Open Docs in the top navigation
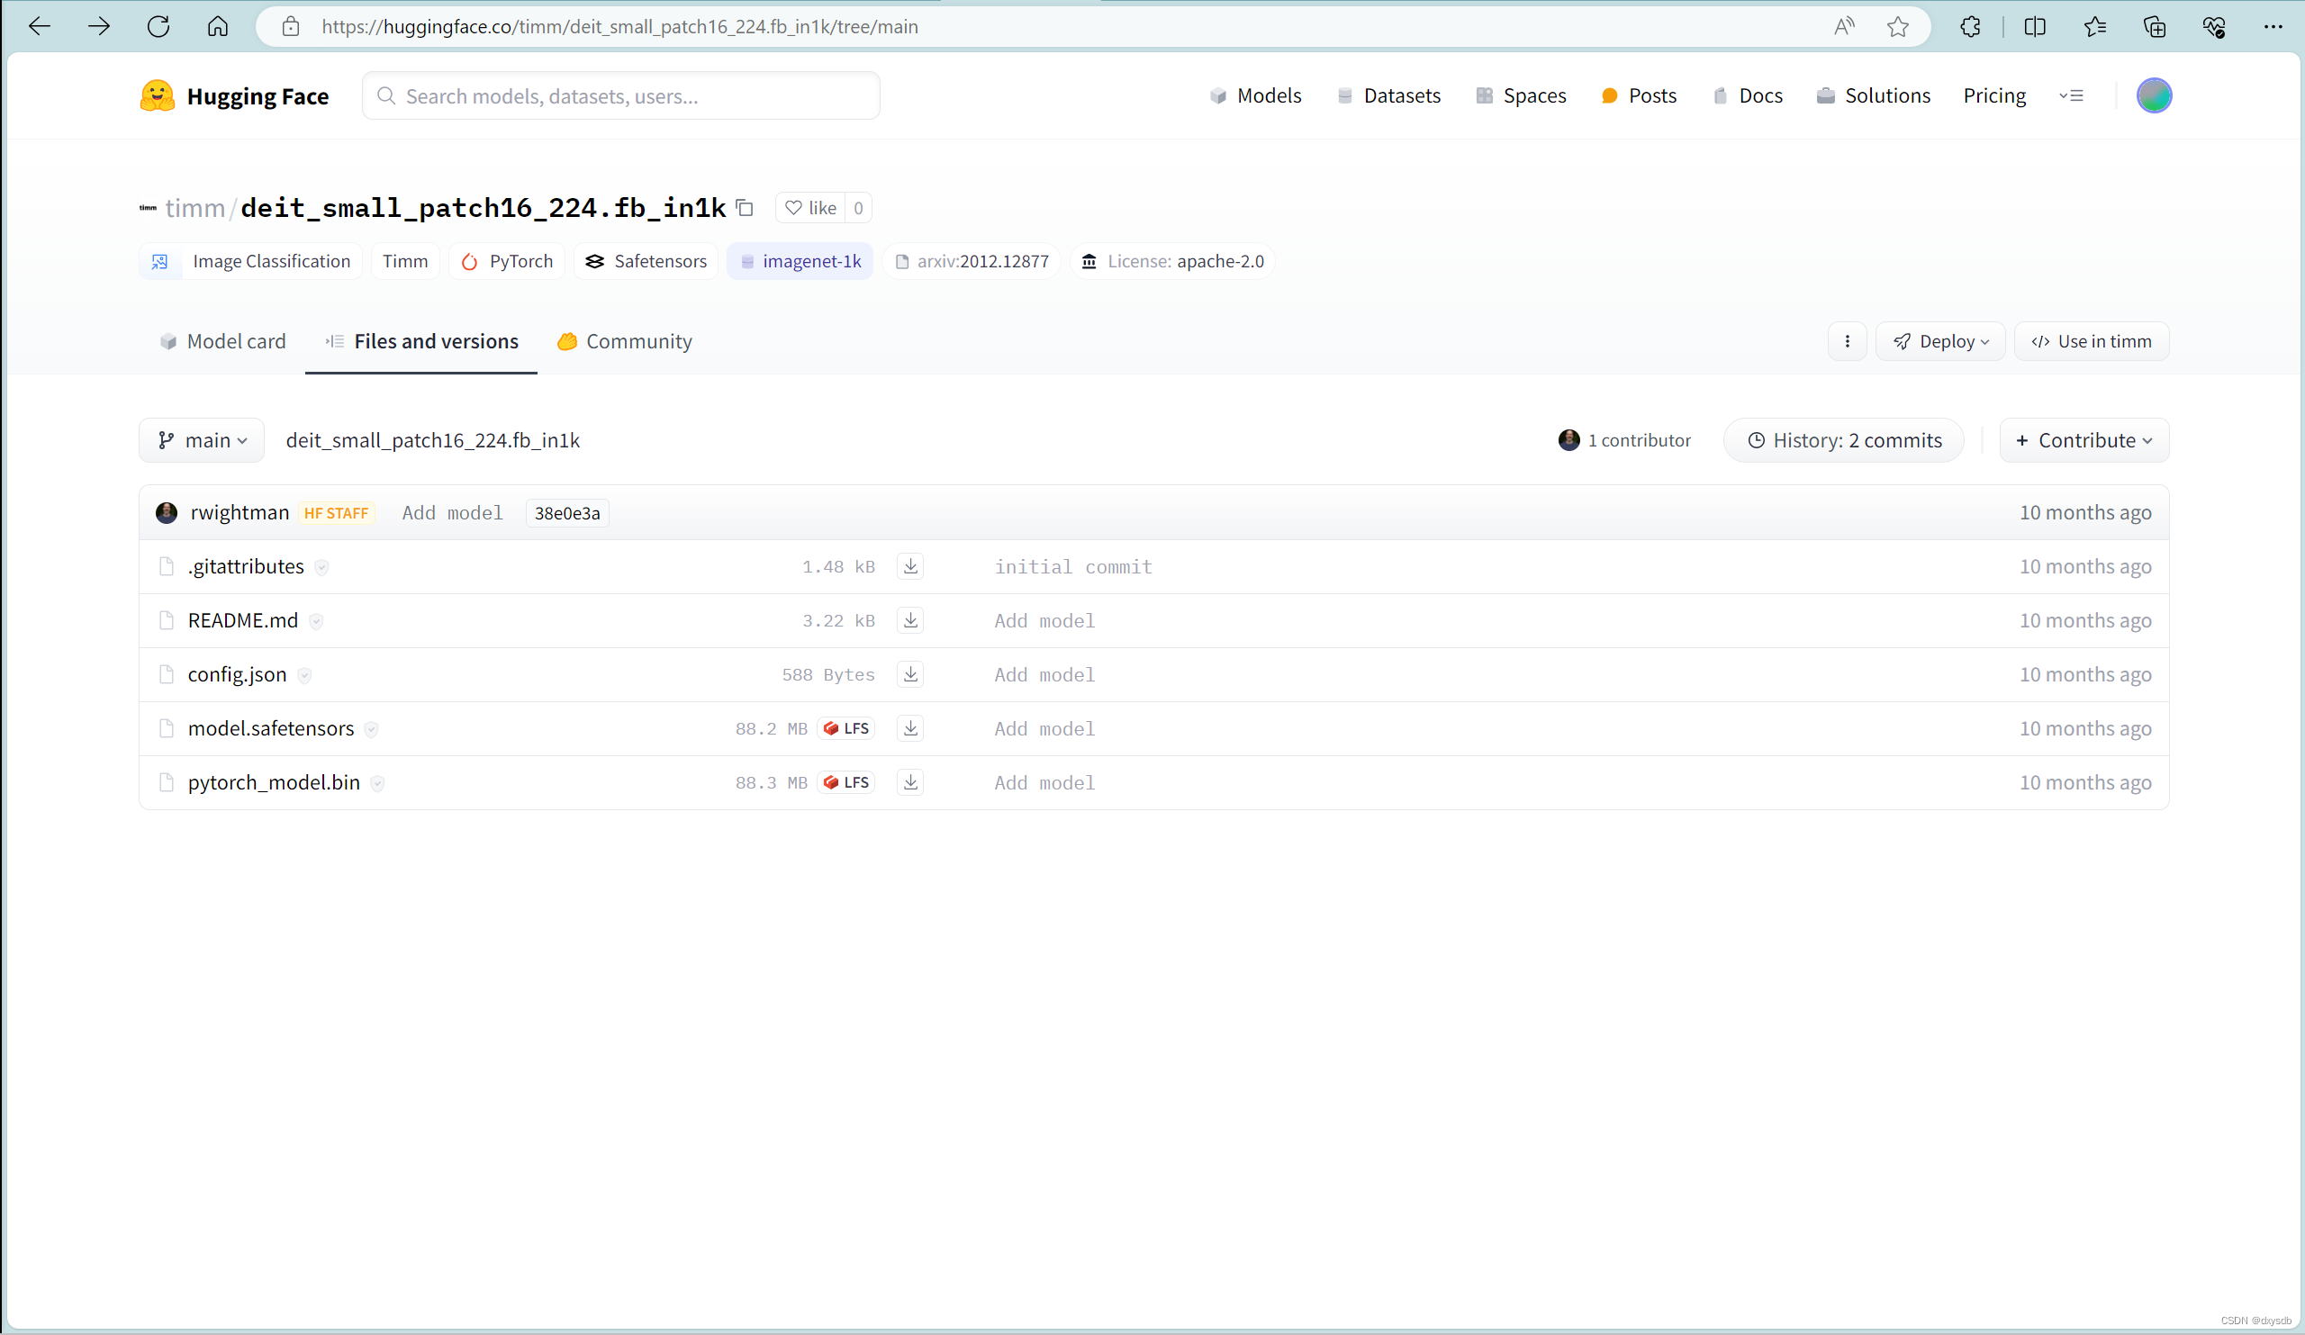 1747,95
